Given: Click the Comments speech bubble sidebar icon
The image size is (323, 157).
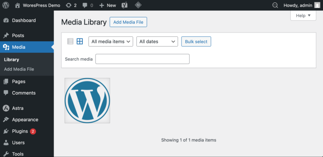Looking at the screenshot, I should tap(6, 93).
